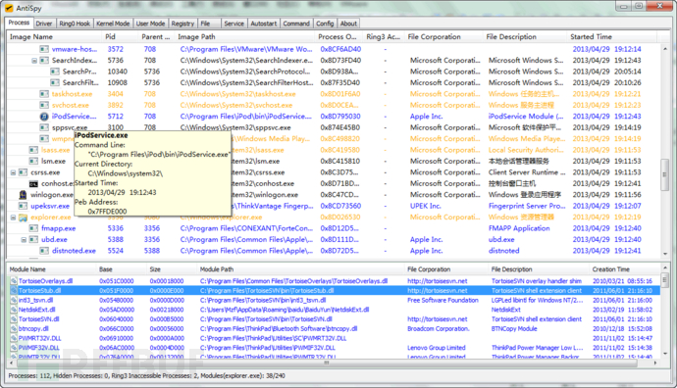Click the iPodService process icon
The image size is (677, 388).
pos(44,117)
